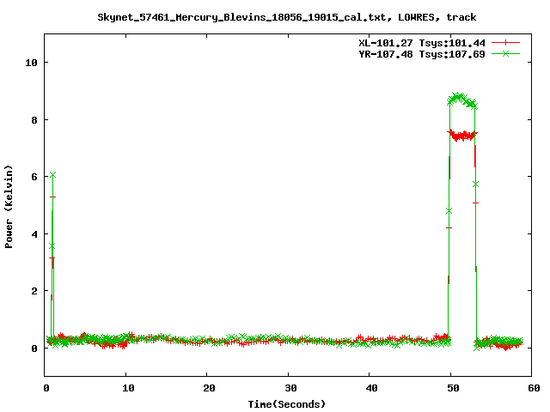Screen dimensions: 550x412
Task: Select the XL-101.27 Tsys:101.44 legend label
Action: 422,43
